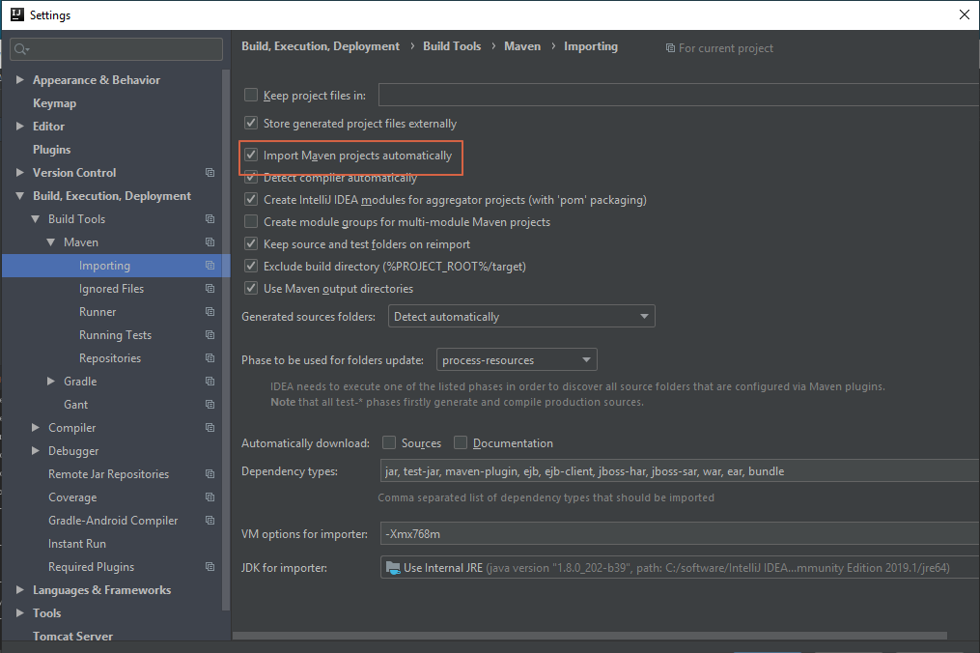The image size is (980, 653).
Task: Click the settings search field
Action: 116,49
